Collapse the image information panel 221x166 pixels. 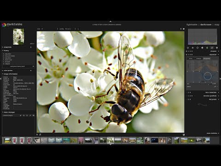[x=3, y=74]
